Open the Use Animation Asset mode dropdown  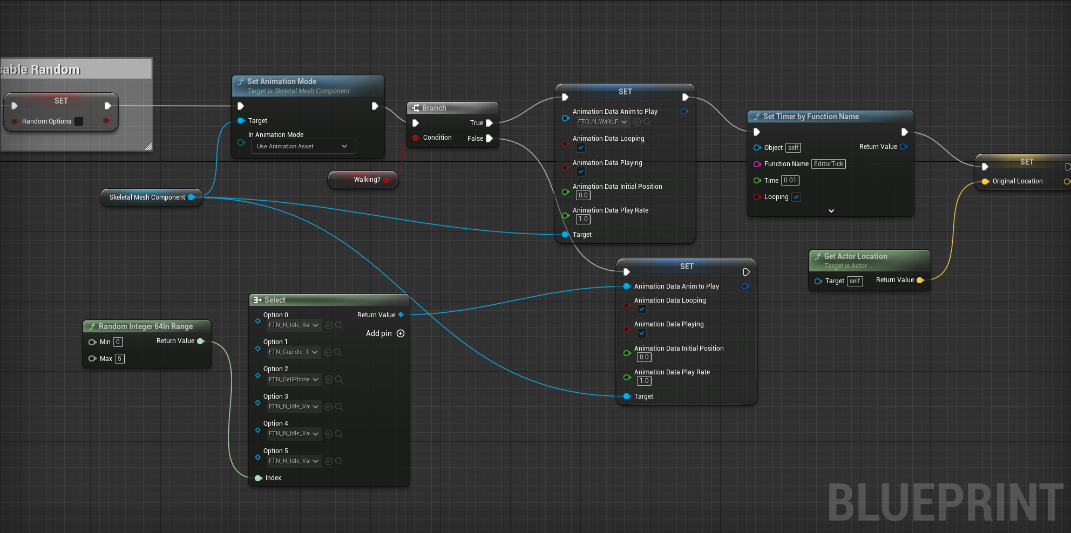303,146
